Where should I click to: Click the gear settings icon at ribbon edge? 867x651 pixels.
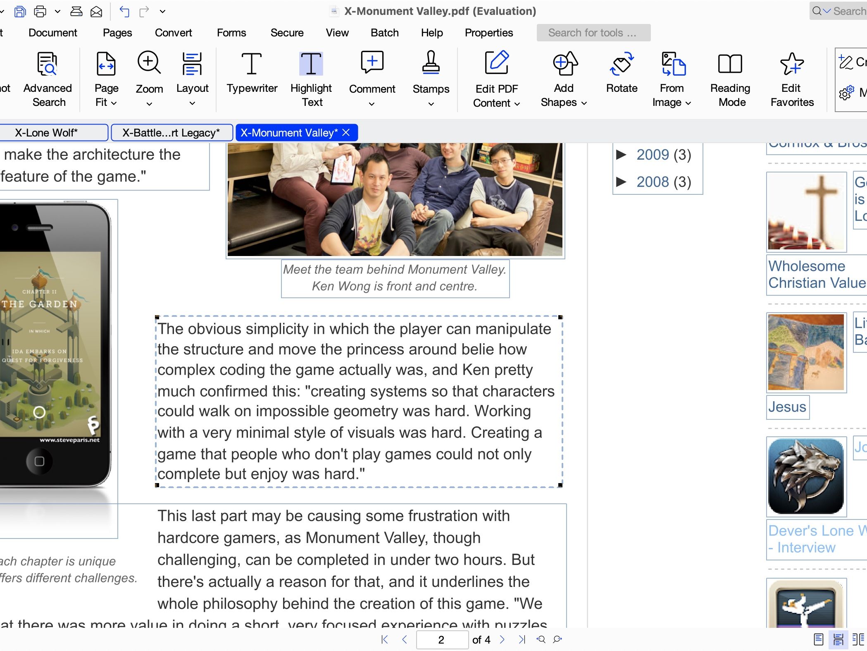(x=846, y=93)
